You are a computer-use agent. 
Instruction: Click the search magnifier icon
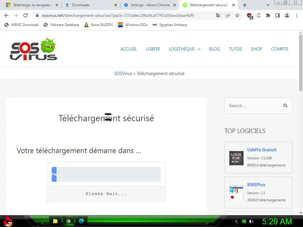point(286,106)
